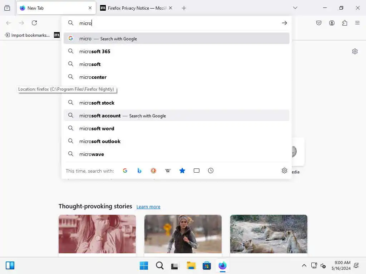Search this time with Google icon
This screenshot has height=274, width=366.
(125, 171)
